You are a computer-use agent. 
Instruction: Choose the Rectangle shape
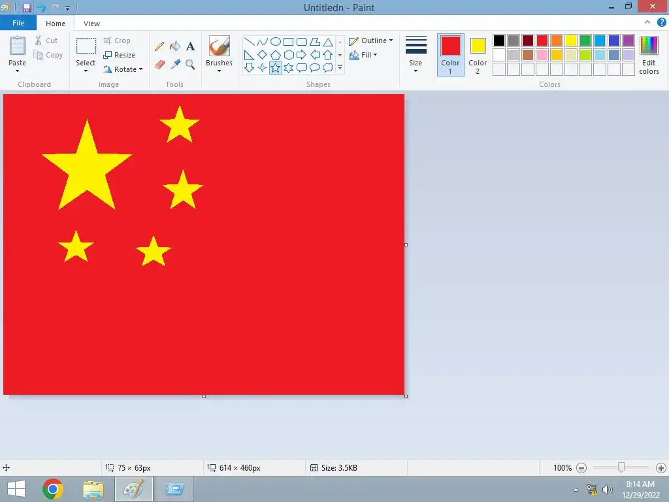pyautogui.click(x=288, y=42)
